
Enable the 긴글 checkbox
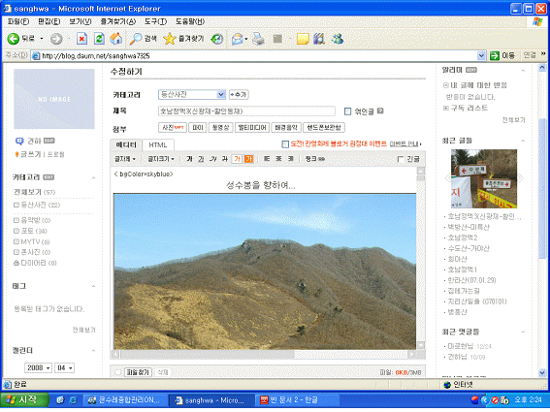(x=401, y=160)
